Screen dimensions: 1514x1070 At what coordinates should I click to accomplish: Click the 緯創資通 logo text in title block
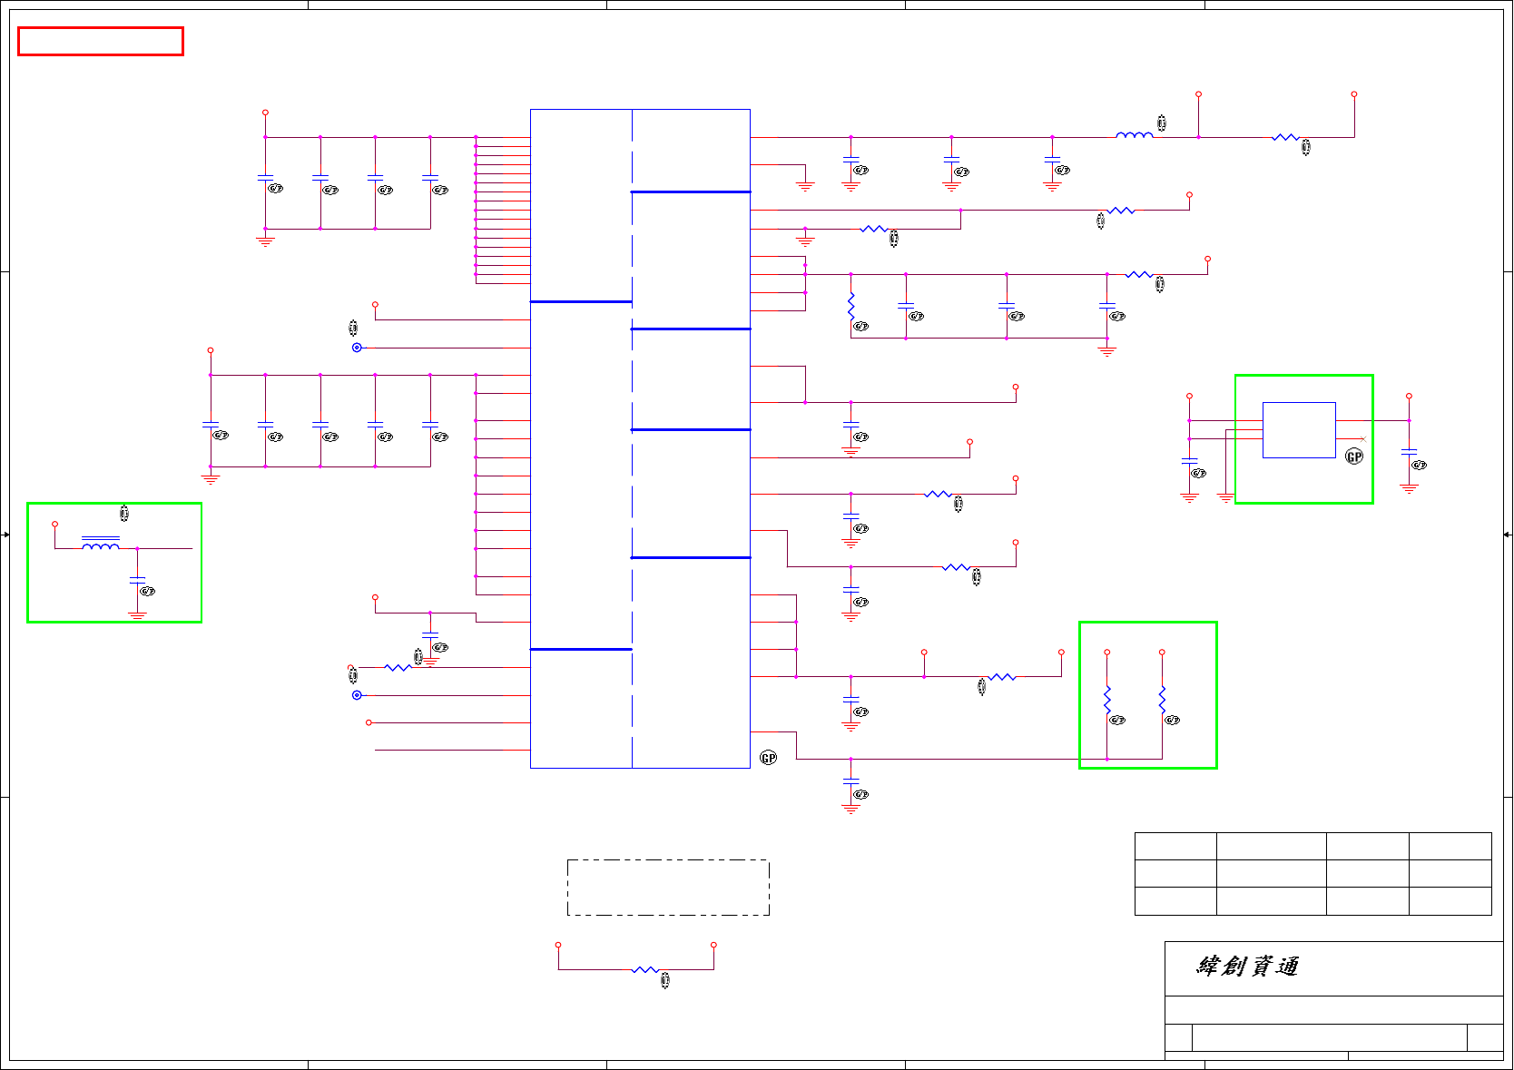coord(1247,967)
